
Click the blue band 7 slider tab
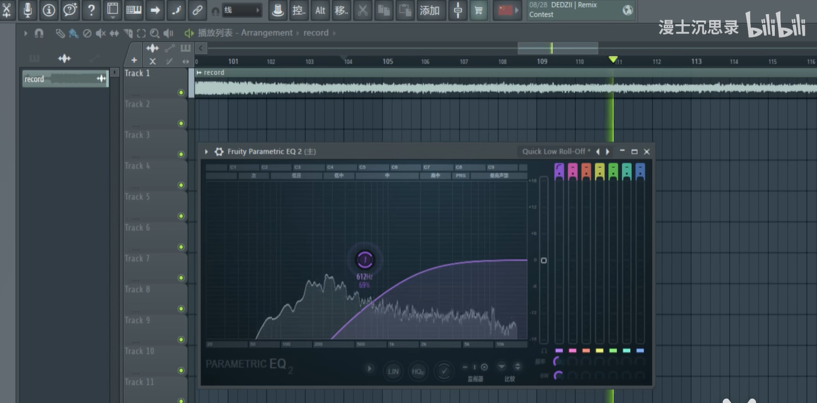pyautogui.click(x=640, y=171)
